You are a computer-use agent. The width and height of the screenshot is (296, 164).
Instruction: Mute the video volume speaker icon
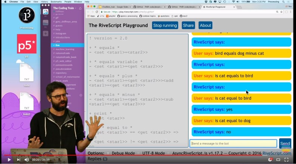27,160
